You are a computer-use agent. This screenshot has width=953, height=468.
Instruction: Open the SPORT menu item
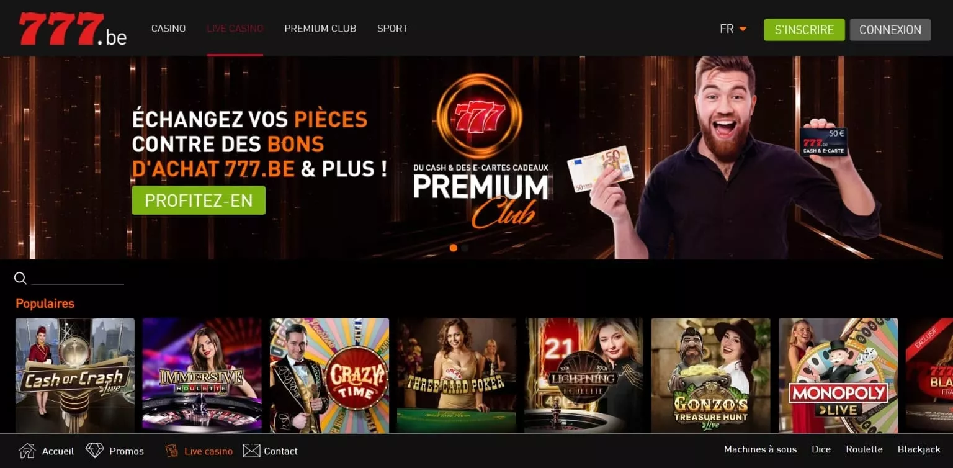[x=392, y=29]
